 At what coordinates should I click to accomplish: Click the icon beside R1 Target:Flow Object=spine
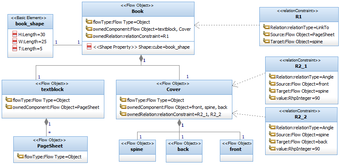[266, 41]
